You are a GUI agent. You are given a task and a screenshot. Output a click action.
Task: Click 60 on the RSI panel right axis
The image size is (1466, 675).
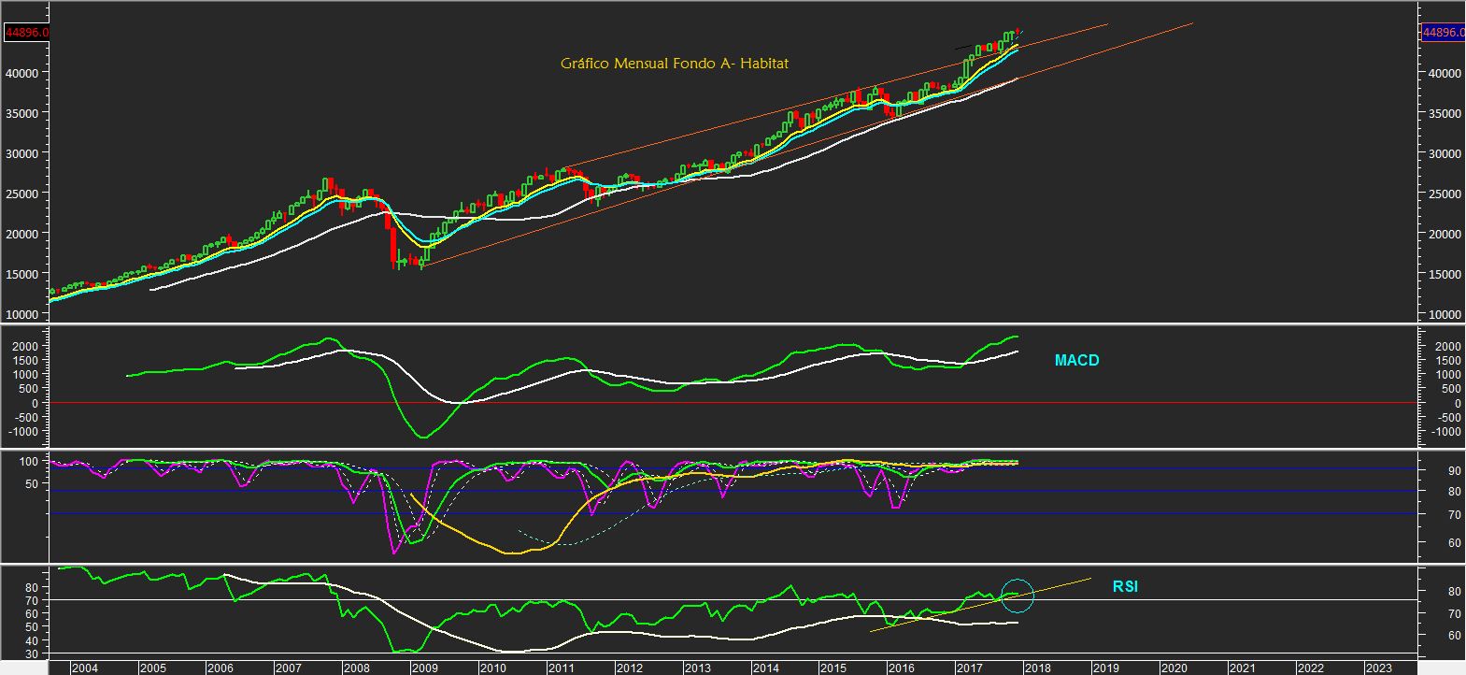[1454, 636]
